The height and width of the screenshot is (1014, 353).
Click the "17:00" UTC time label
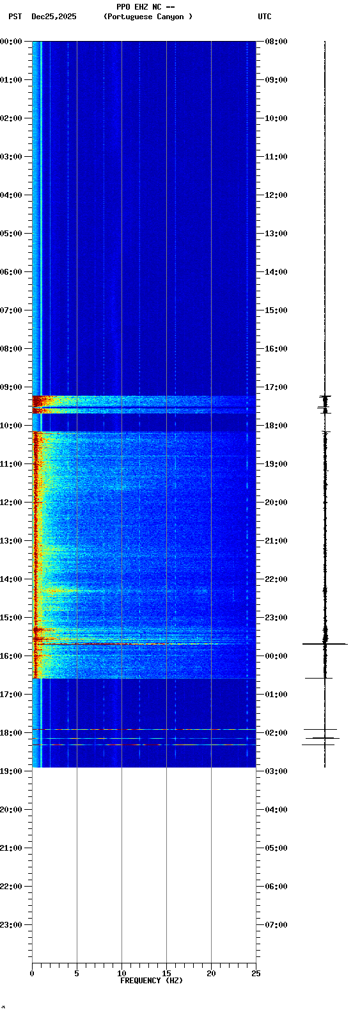pyautogui.click(x=276, y=387)
